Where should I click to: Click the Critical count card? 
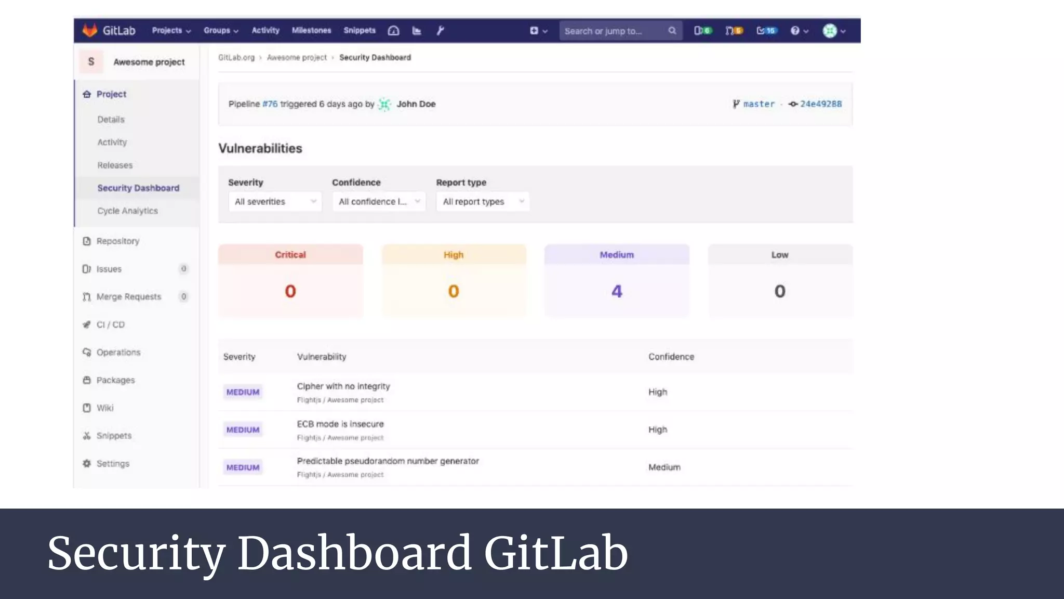[290, 281]
